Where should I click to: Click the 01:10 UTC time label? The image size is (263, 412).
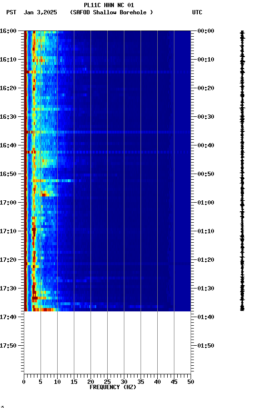pos(206,231)
